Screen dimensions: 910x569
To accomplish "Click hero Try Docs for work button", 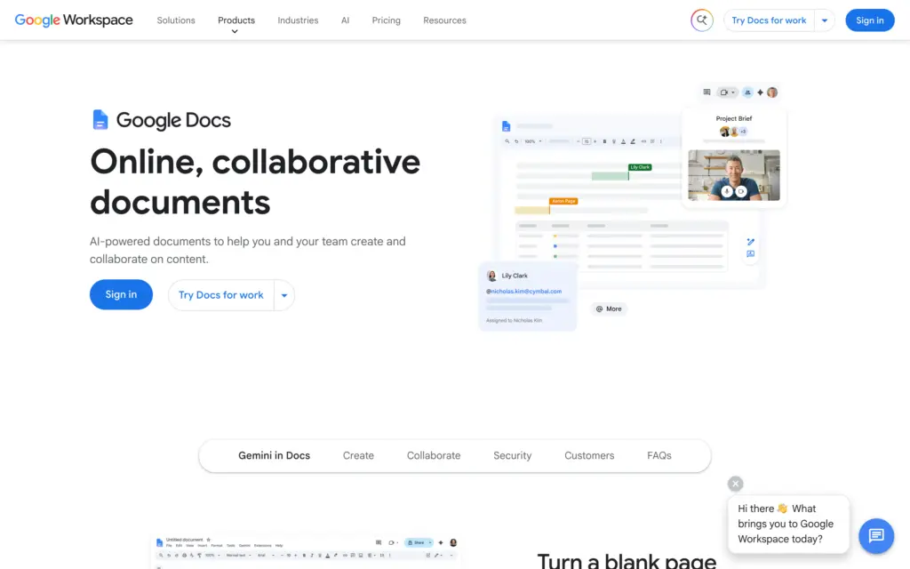I will (221, 295).
